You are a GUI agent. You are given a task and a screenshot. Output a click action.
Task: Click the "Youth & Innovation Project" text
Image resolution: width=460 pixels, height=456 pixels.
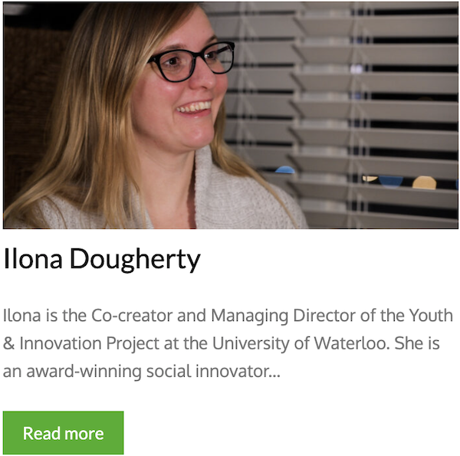[77, 343]
